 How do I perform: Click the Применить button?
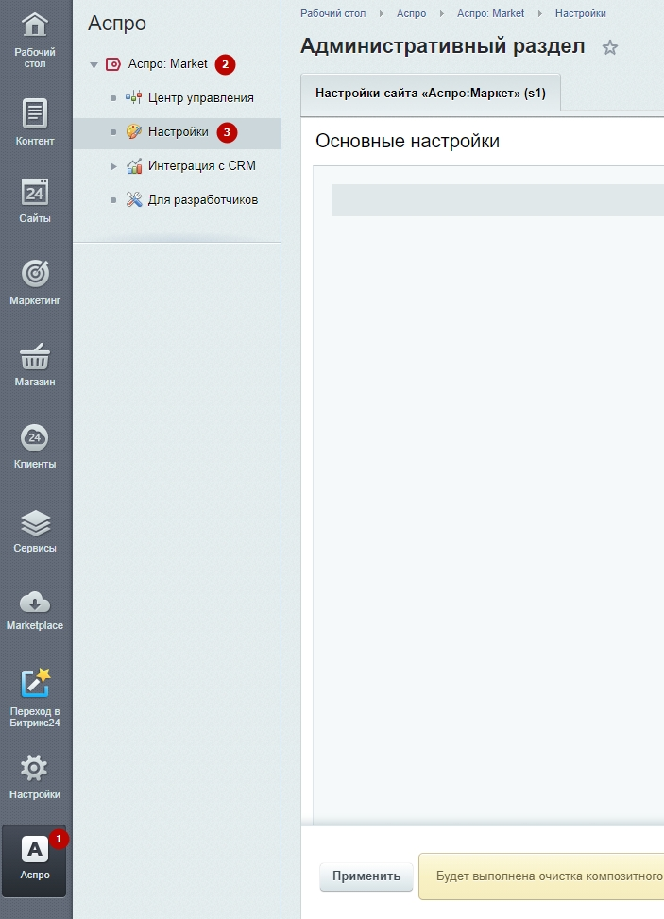366,876
